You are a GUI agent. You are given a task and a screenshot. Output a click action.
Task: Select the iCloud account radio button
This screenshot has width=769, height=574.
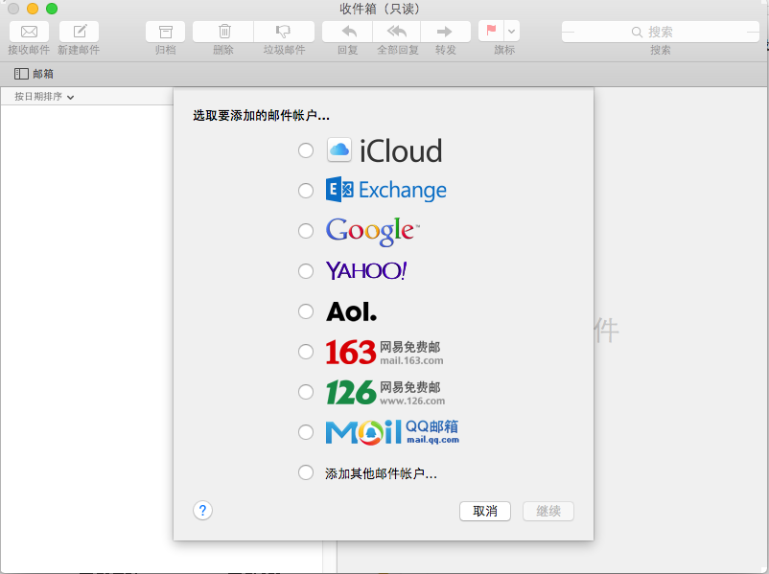(x=306, y=150)
